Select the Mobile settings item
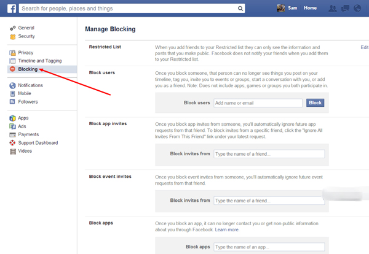 tap(26, 94)
